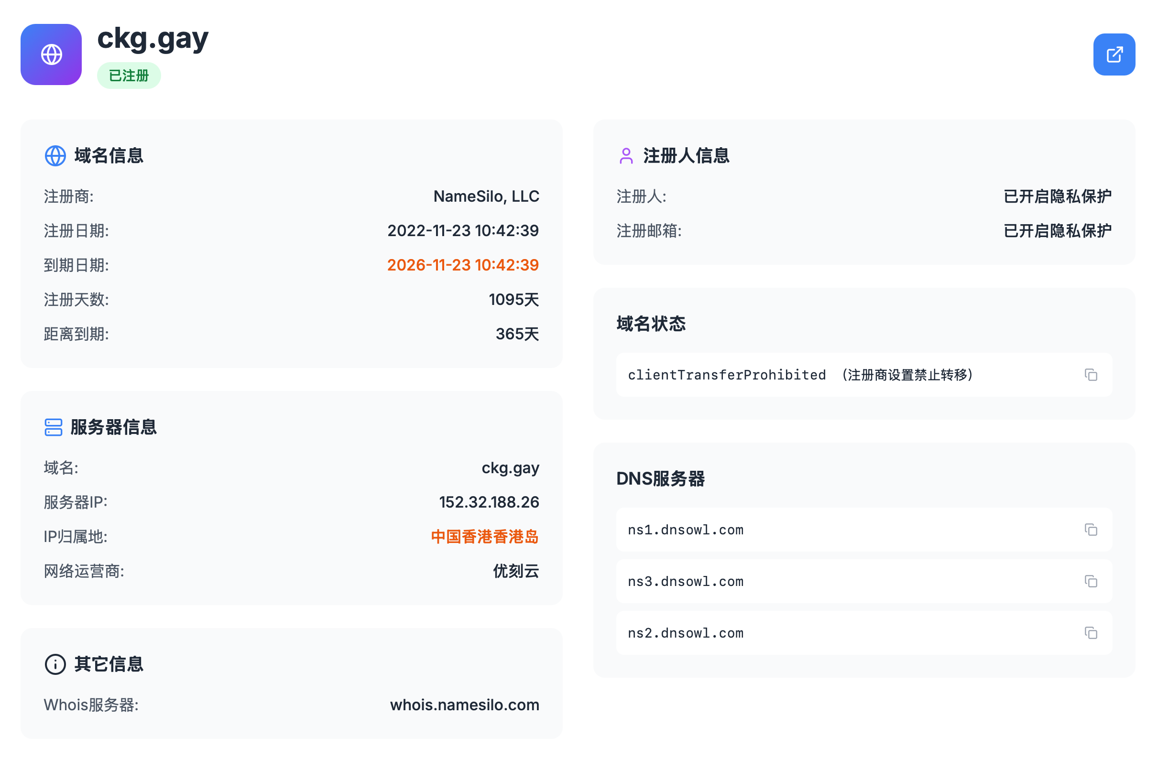1158x759 pixels.
Task: Click the DNS服务器 section heading
Action: pos(660,479)
